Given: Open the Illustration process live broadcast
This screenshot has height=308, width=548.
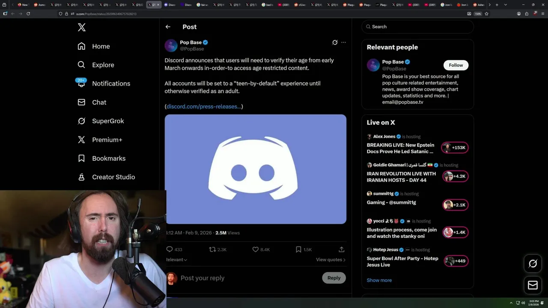Looking at the screenshot, I should click(402, 233).
